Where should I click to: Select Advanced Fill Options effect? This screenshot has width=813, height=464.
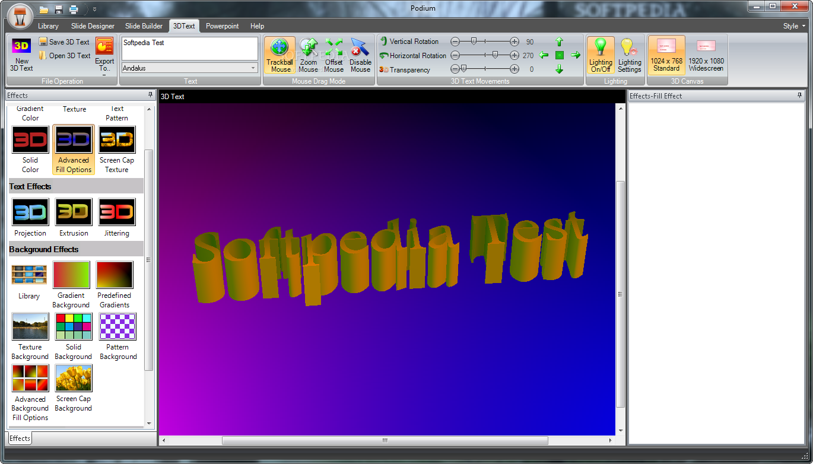point(74,150)
